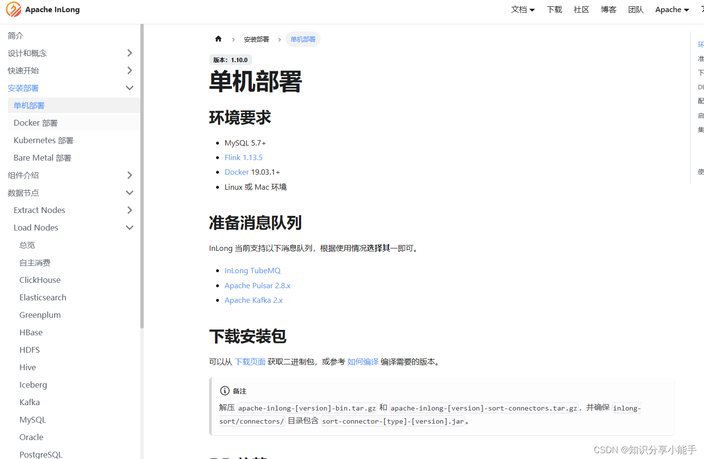This screenshot has height=459, width=704.
Task: Click the sidebar vertical scrollbar
Action: point(142,176)
